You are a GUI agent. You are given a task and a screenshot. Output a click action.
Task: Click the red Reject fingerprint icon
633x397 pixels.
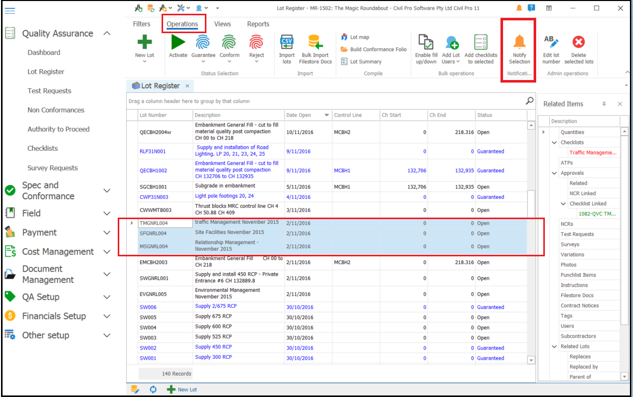tap(256, 42)
